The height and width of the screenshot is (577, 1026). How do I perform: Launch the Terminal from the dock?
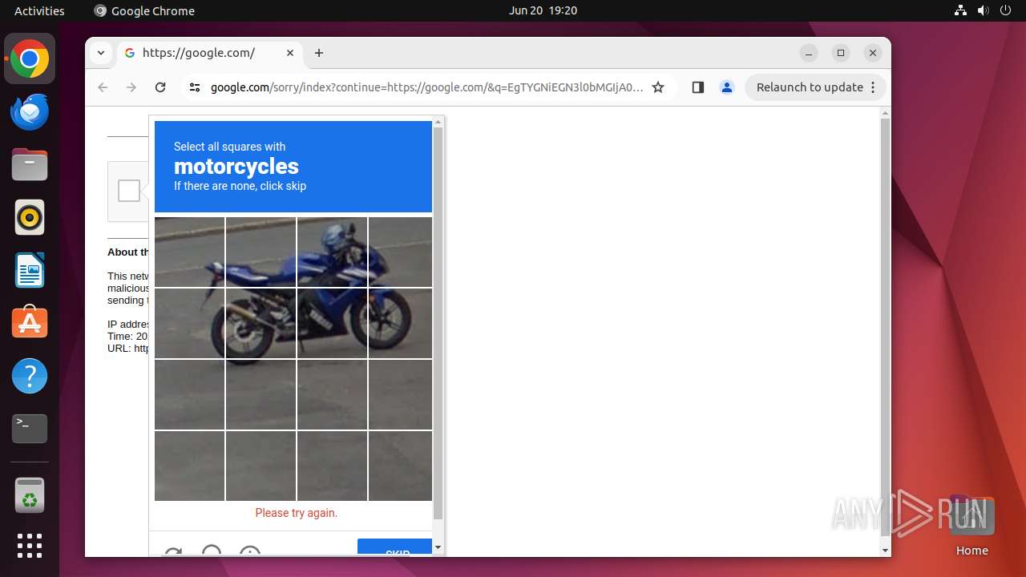point(30,429)
